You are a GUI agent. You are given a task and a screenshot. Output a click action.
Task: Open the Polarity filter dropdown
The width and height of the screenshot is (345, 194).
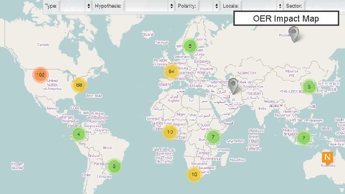pos(209,6)
